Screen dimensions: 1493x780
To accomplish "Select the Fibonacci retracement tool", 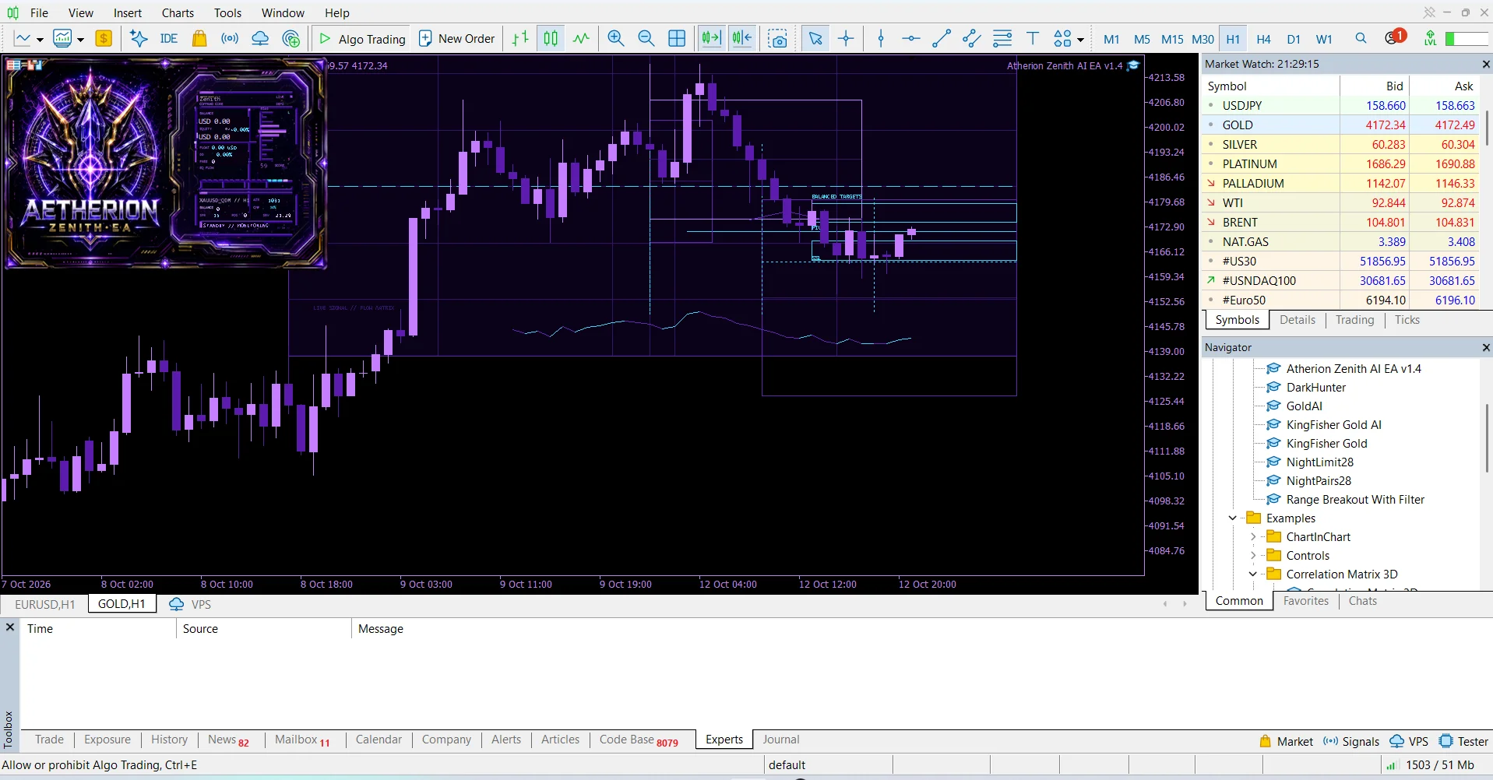I will coord(1003,38).
